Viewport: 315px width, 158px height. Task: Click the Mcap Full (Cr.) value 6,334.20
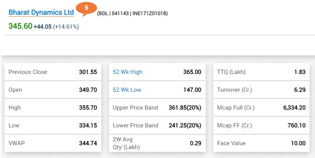[x=294, y=108]
